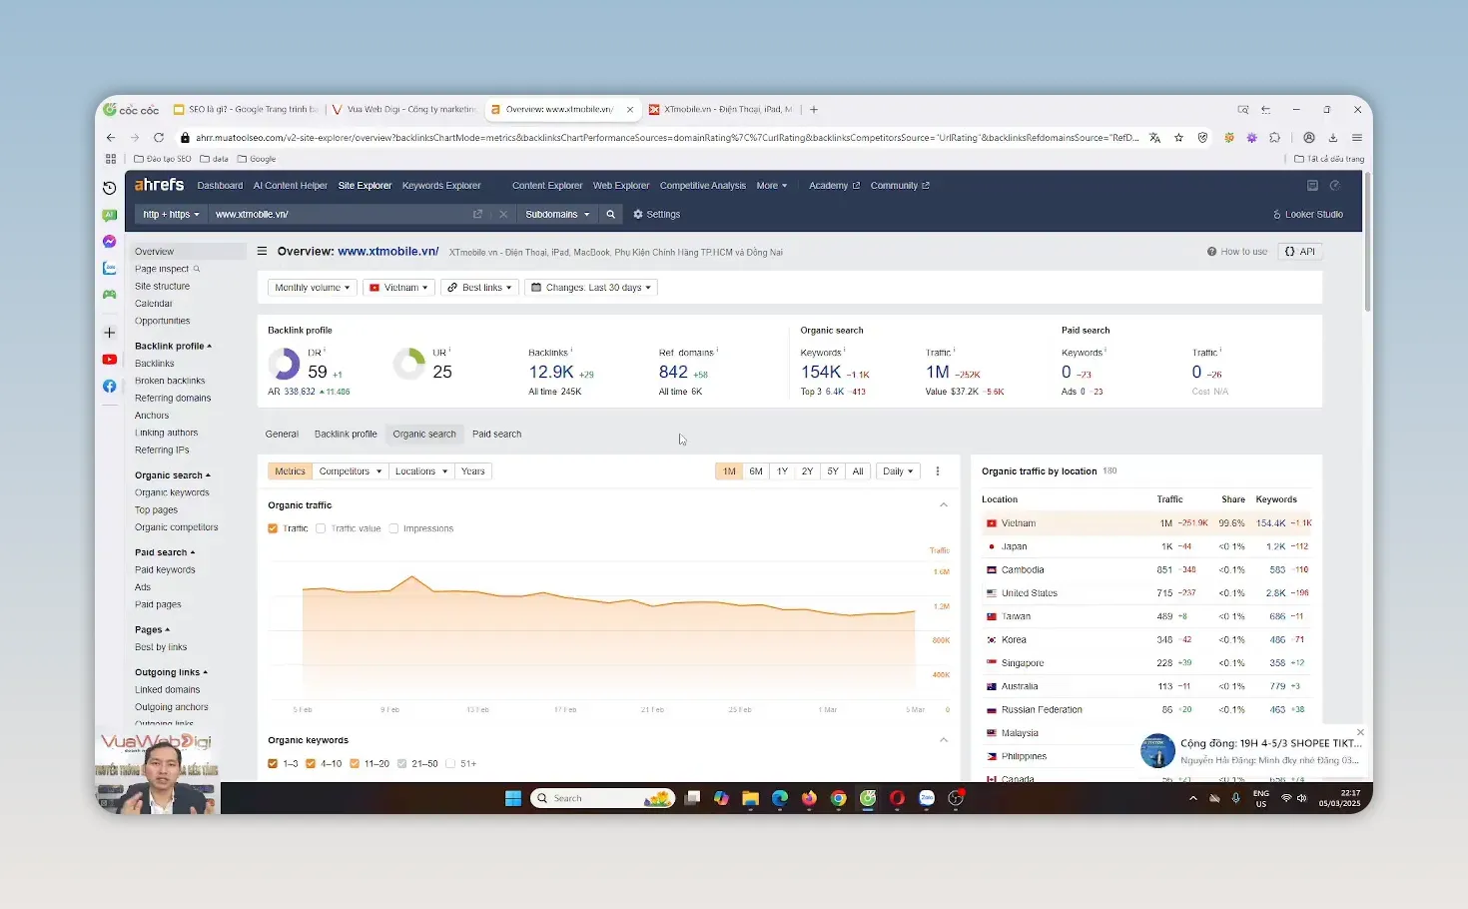Open the Best links dropdown
This screenshot has height=909, width=1468.
479,288
